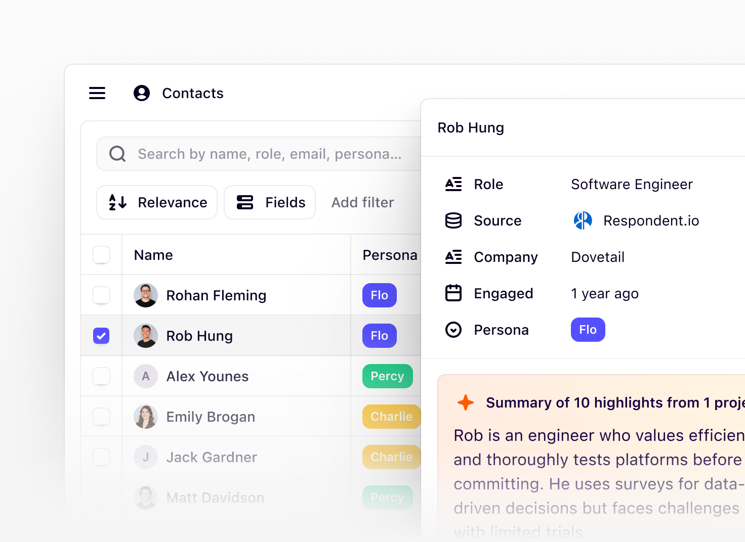The width and height of the screenshot is (745, 542).
Task: Click the Fields layers icon
Action: [x=244, y=202]
